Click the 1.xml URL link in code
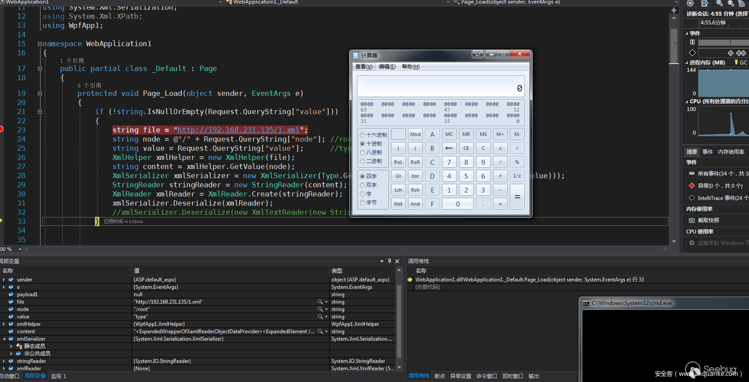The height and width of the screenshot is (382, 749). click(x=238, y=130)
